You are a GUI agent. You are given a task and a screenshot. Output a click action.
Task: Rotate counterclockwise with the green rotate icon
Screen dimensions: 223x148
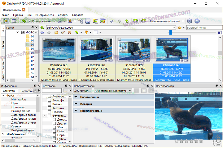click(136, 21)
